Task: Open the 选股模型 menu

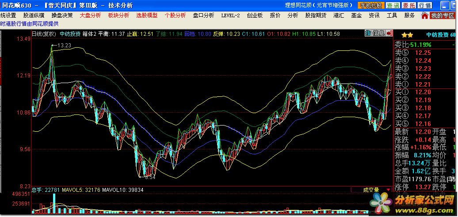Action: 147,15
